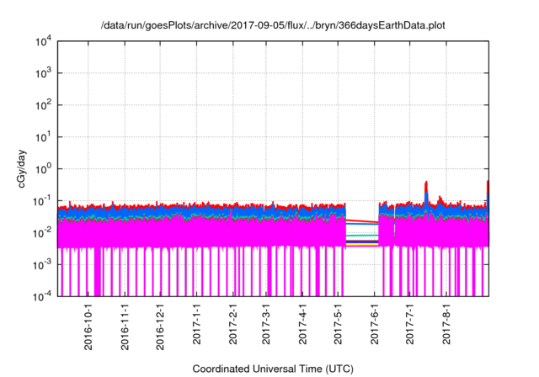
Task: Click the plot file path title
Action: click(x=273, y=25)
